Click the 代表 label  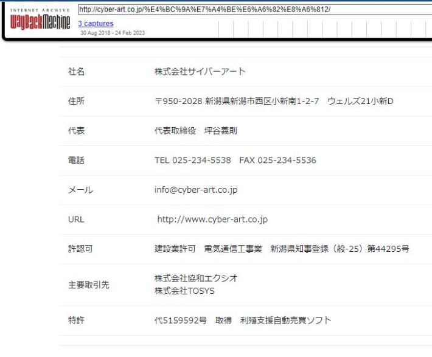pyautogui.click(x=76, y=131)
